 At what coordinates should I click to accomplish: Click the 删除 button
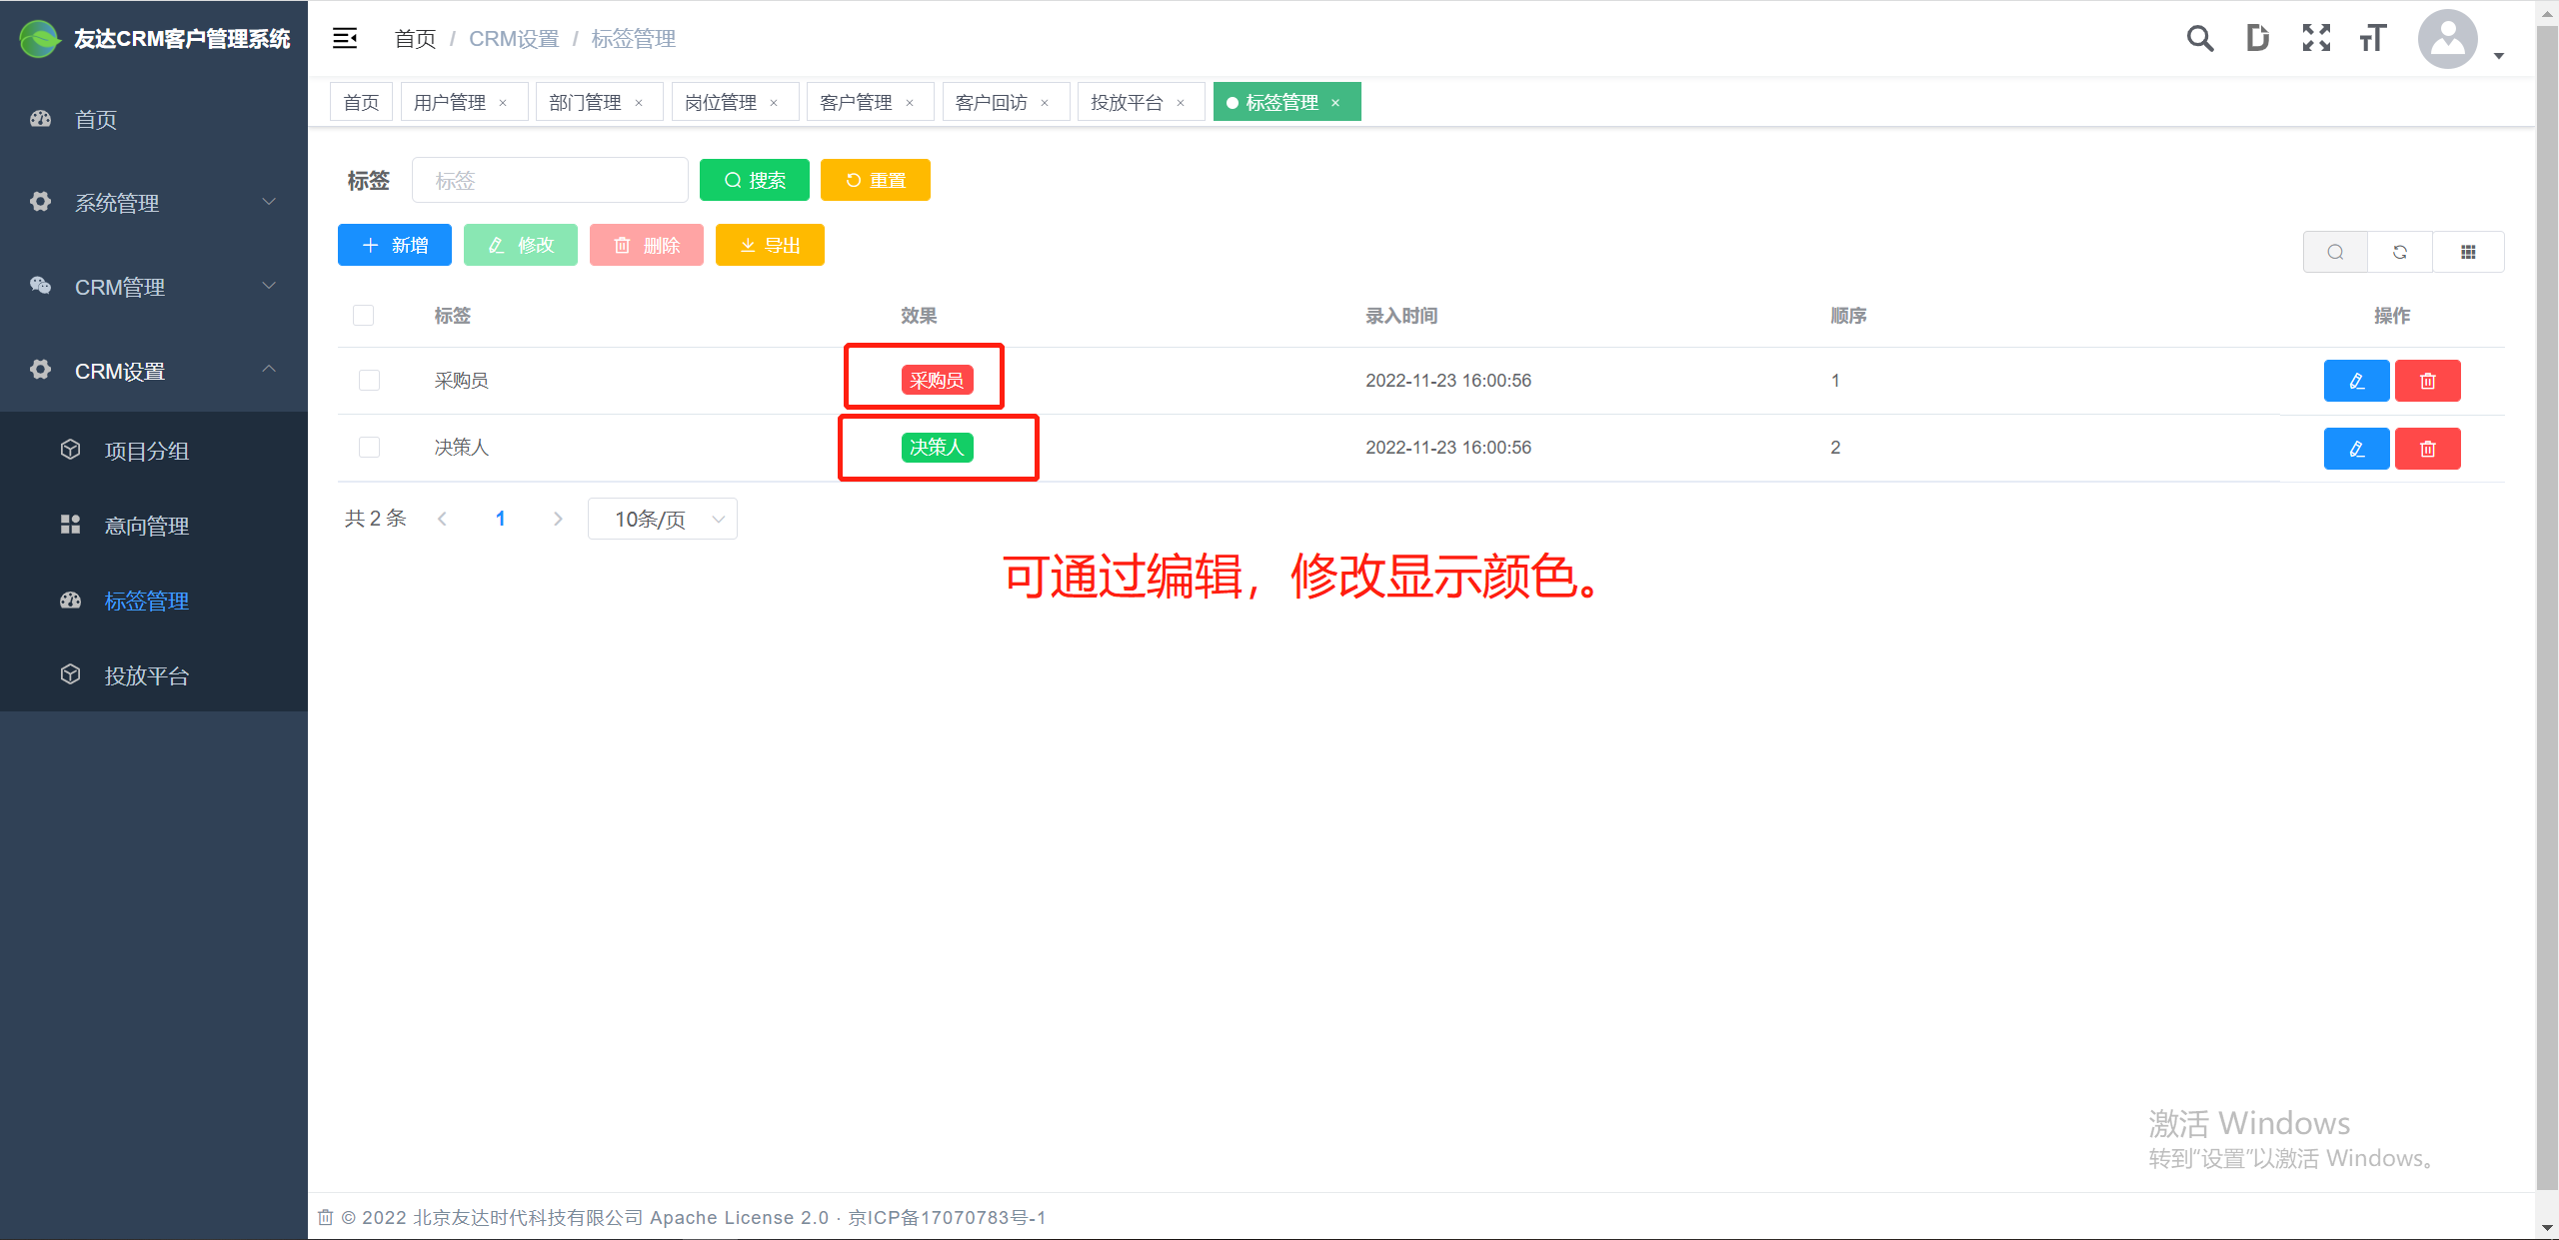click(647, 245)
